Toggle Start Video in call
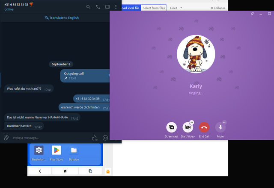274x188 pixels. pos(188,127)
